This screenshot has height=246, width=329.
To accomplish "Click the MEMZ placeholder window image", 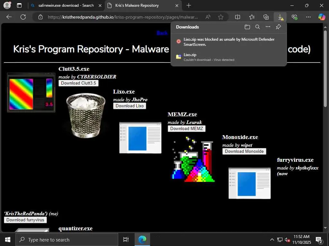I will click(140, 138).
